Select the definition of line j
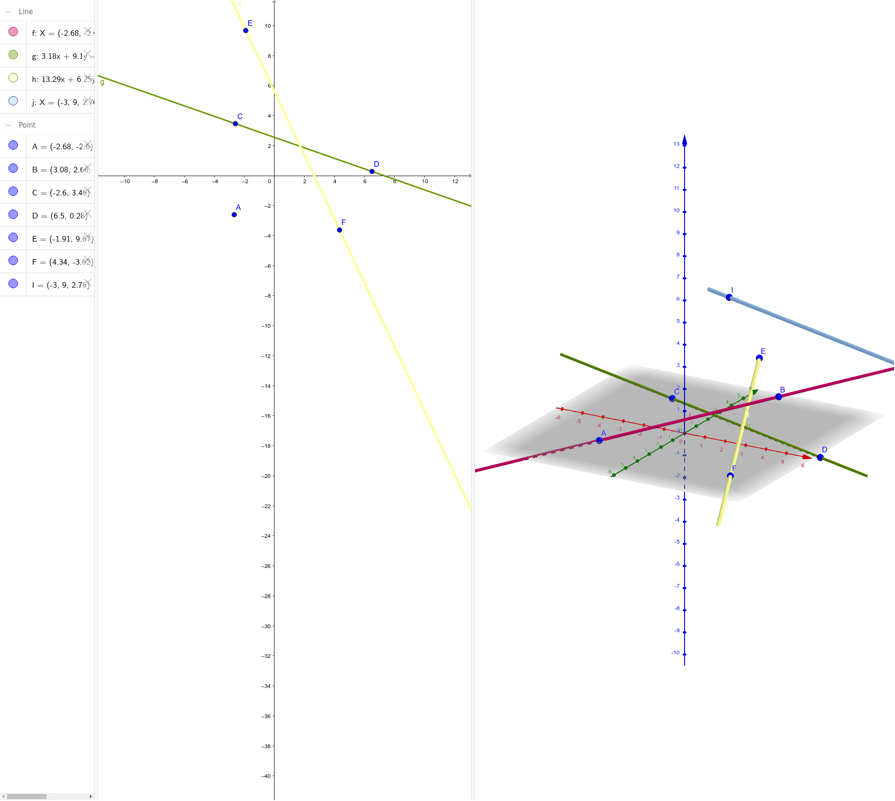895x801 pixels. click(x=63, y=102)
